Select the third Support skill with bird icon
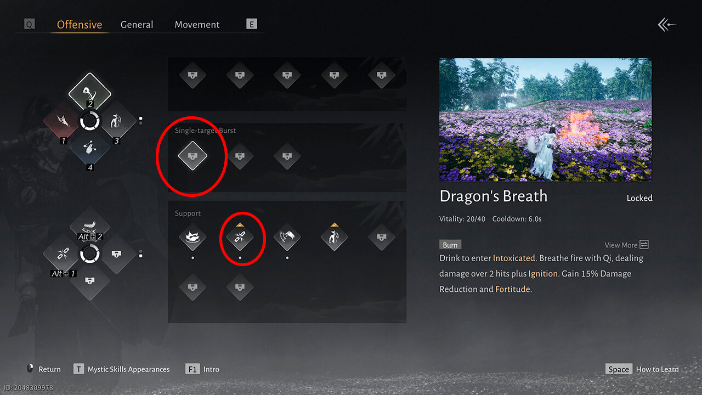This screenshot has height=395, width=702. coord(287,238)
